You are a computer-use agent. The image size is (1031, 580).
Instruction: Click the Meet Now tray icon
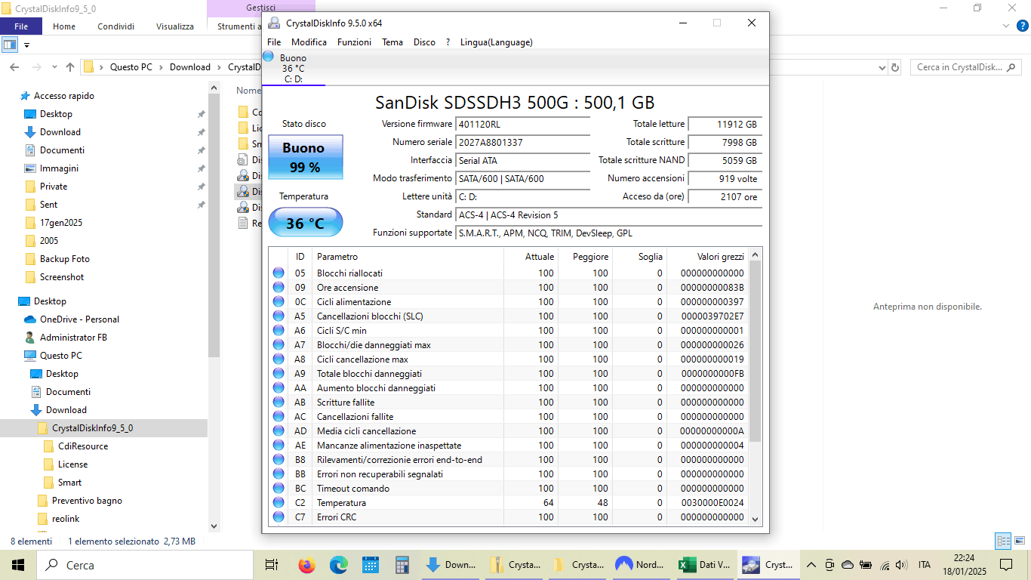[829, 565]
